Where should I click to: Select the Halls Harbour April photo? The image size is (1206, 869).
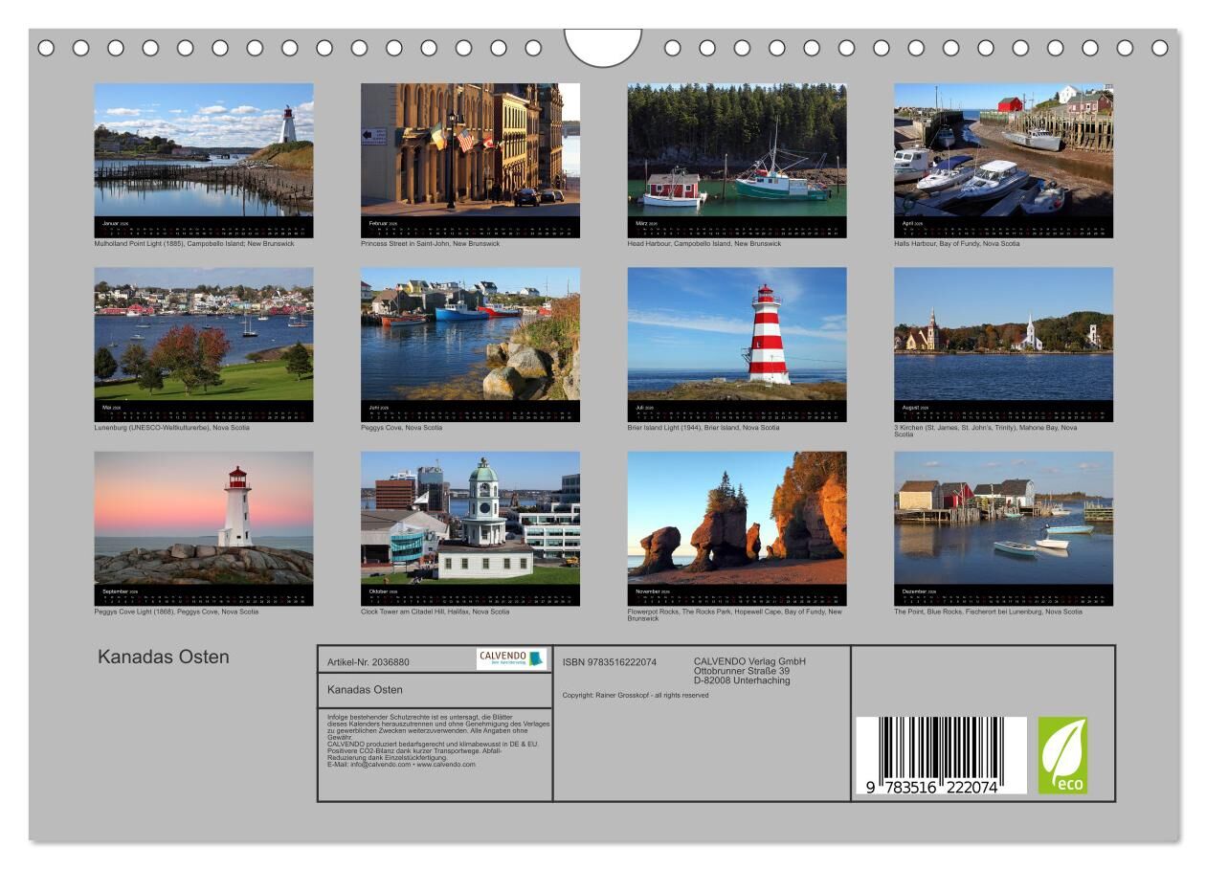click(x=1003, y=149)
